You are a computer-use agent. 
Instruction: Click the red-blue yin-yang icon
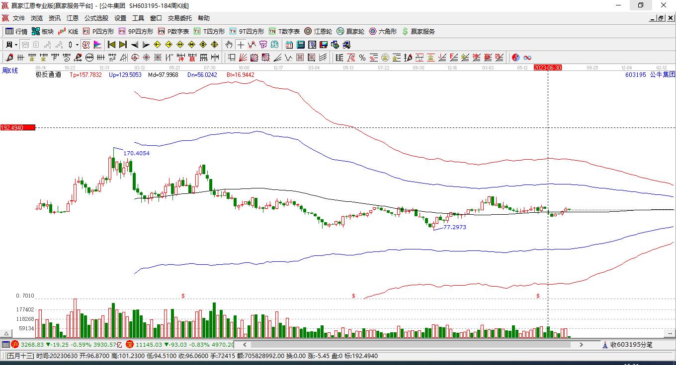pos(515,58)
